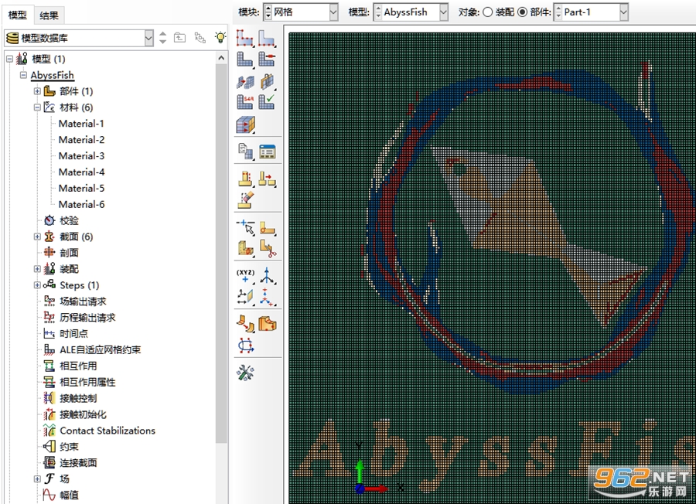Select the 装配 radio button

[487, 12]
